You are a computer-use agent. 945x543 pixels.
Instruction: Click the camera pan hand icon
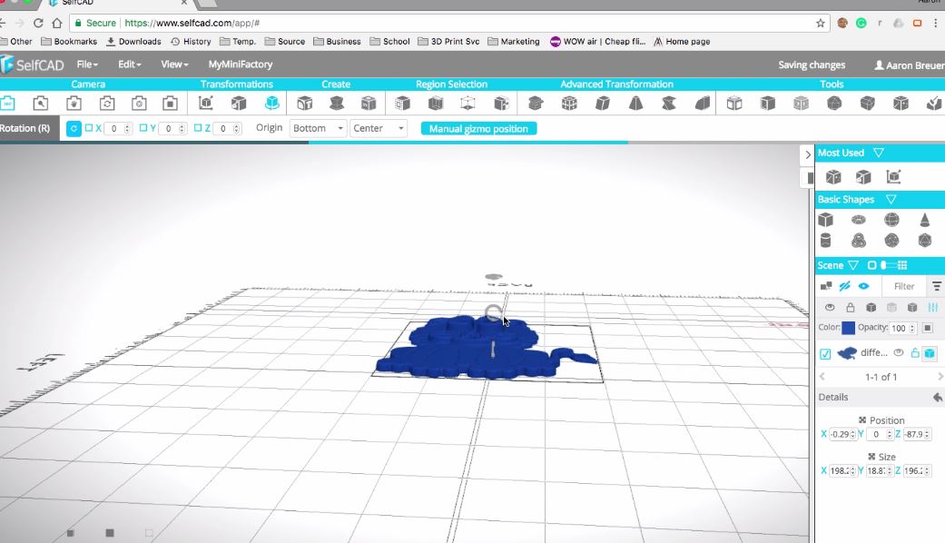click(x=74, y=103)
